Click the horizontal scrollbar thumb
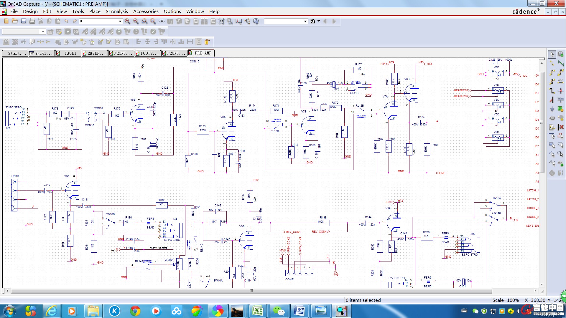 pos(251,291)
